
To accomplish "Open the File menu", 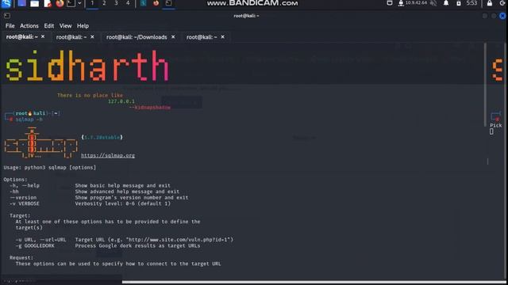I will point(10,26).
